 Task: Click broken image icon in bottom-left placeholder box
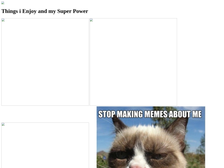click(3, 124)
